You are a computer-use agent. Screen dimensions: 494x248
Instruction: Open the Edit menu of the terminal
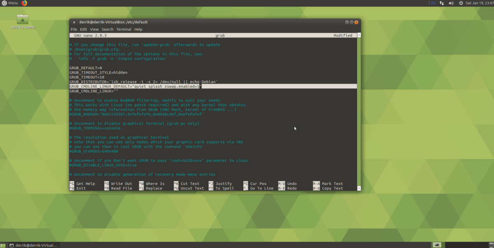[x=83, y=29]
